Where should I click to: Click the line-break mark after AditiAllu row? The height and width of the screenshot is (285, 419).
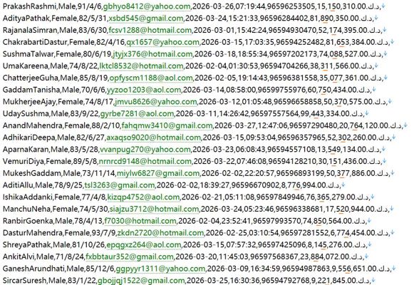(343, 185)
